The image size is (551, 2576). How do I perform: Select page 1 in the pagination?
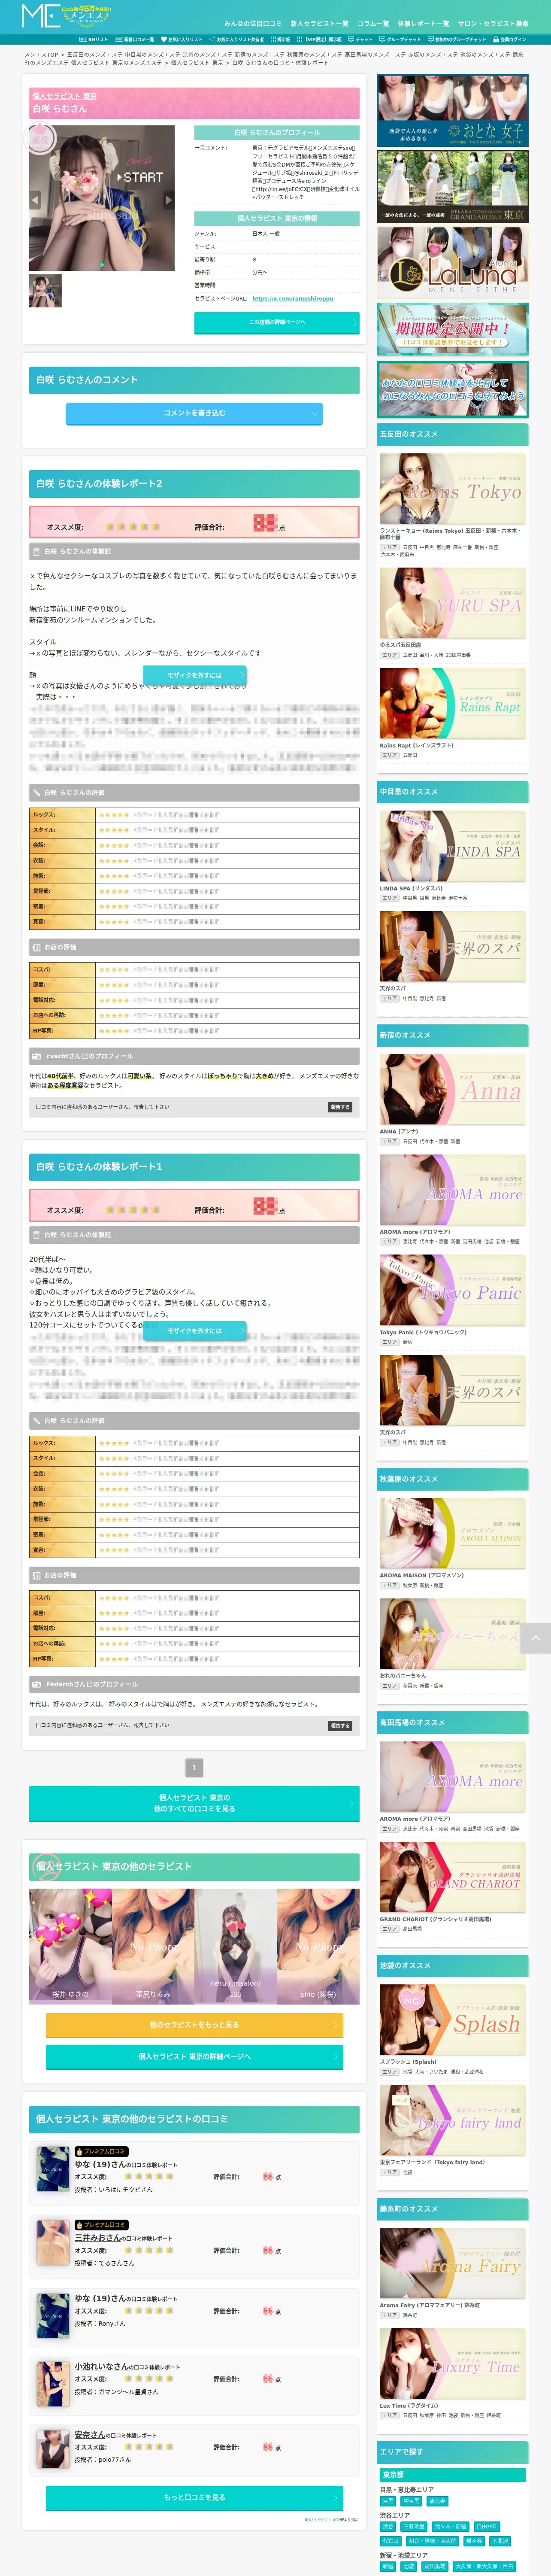pyautogui.click(x=194, y=1767)
